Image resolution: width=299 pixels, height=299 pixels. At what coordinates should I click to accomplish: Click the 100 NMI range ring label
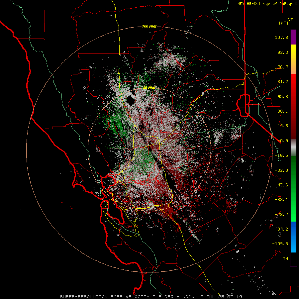[149, 26]
